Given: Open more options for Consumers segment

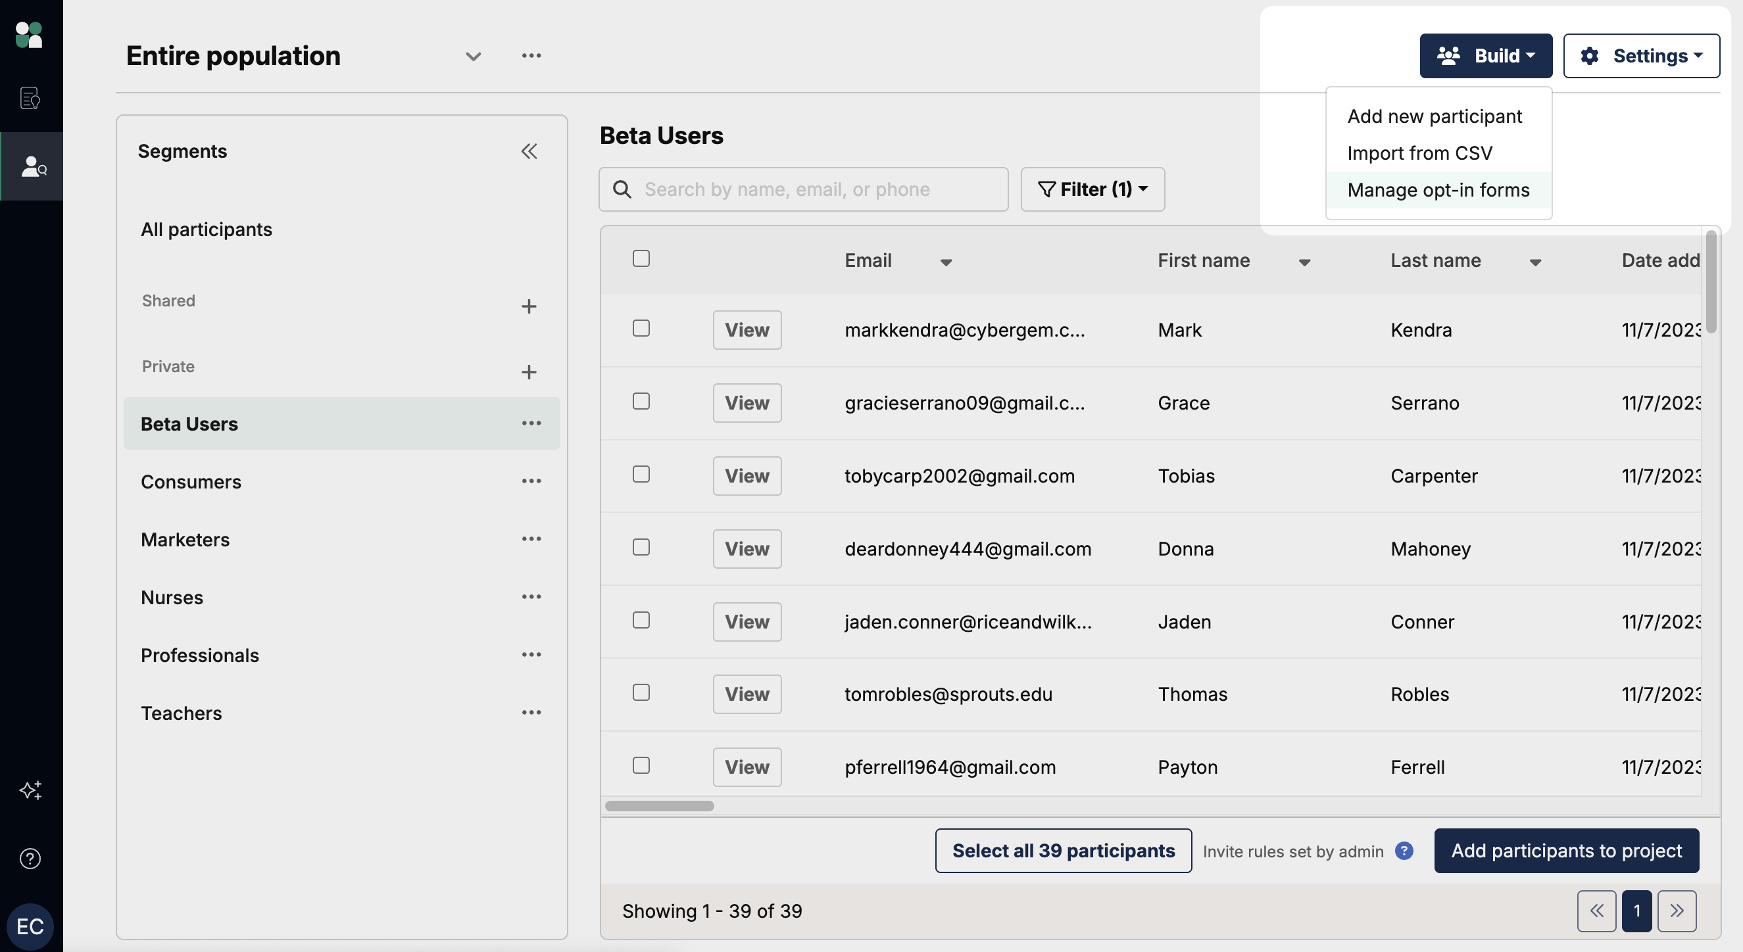Looking at the screenshot, I should tap(531, 481).
